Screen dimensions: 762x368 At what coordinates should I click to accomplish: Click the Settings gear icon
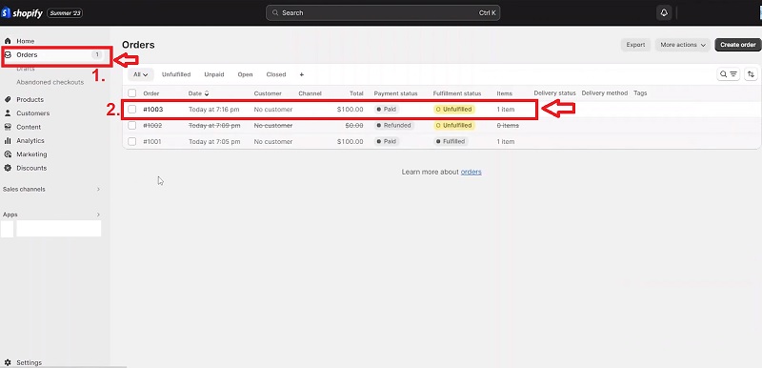[8, 362]
